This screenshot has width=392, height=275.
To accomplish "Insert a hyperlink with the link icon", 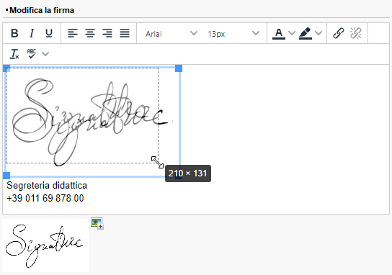I will [339, 33].
